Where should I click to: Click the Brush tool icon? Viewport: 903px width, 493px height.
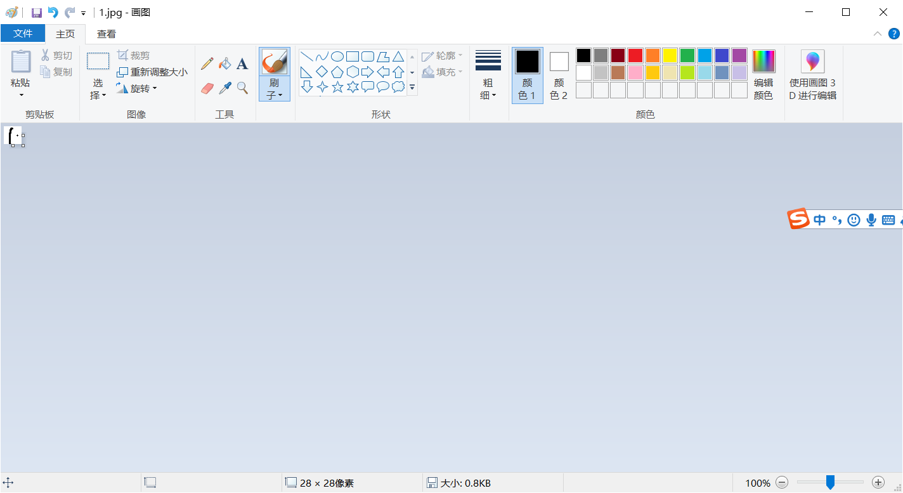[275, 62]
